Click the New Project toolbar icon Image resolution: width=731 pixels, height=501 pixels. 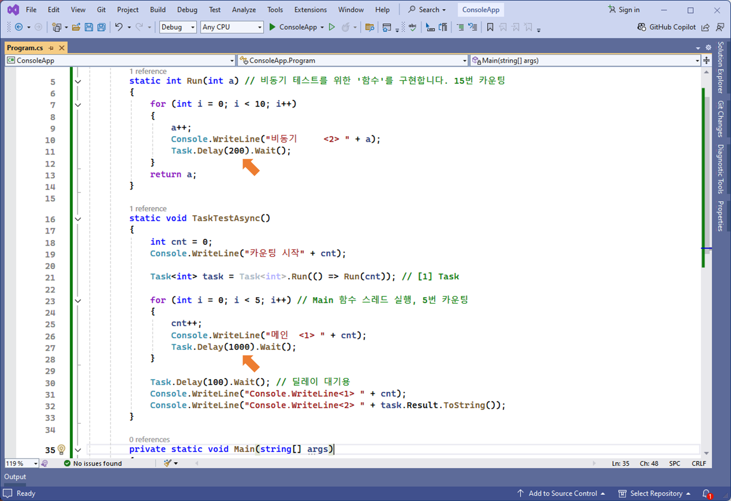[57, 27]
